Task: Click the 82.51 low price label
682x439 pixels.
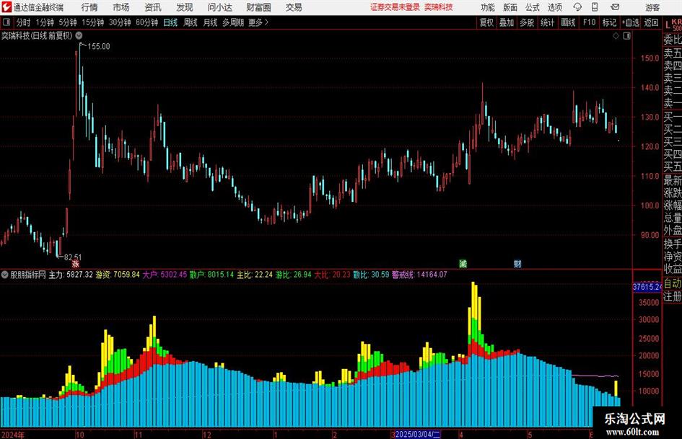Action: point(73,257)
